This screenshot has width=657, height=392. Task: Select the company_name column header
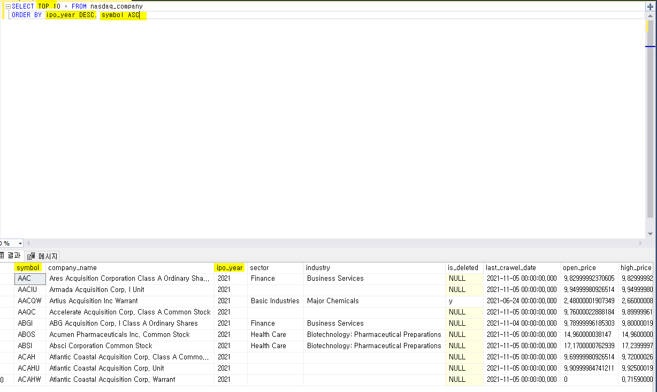pos(130,267)
